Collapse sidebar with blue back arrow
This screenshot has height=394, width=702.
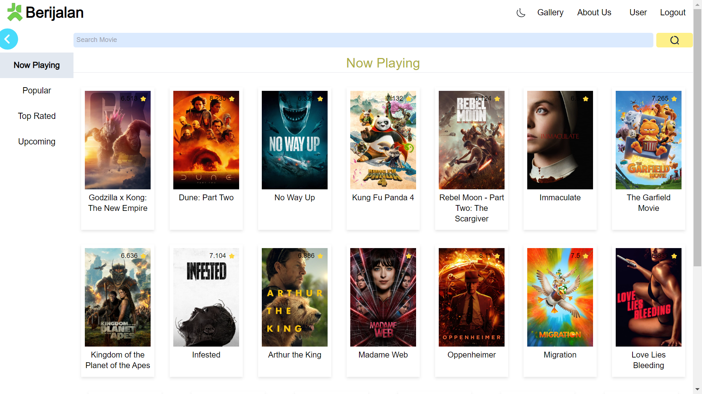tap(8, 39)
